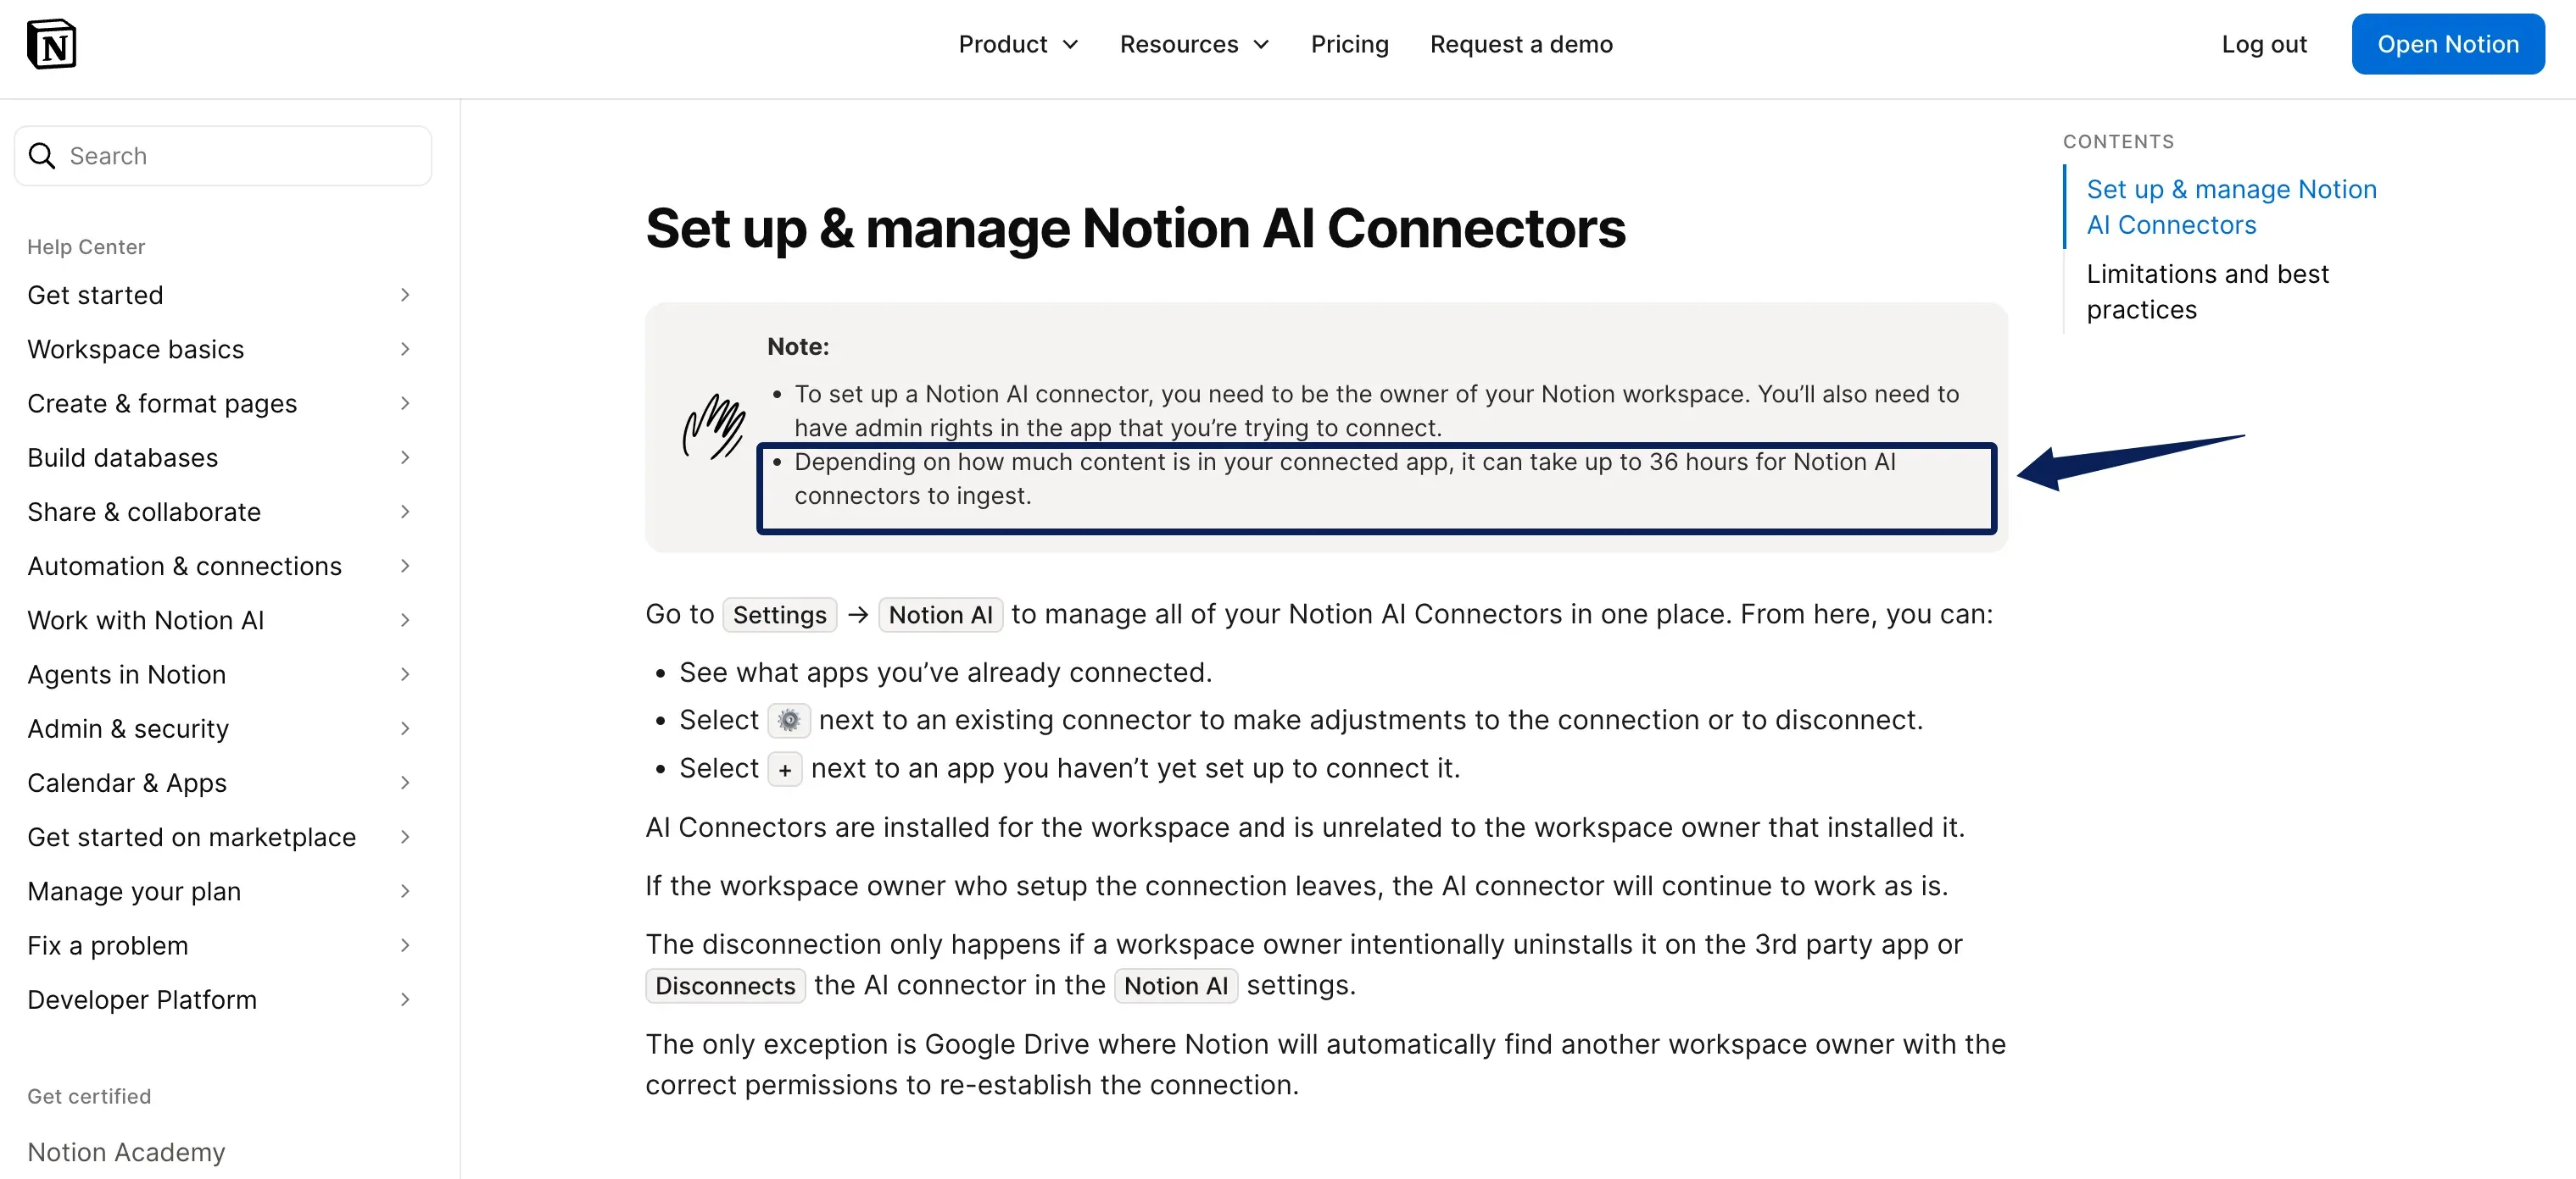Click the Note: label in callout

click(x=797, y=346)
